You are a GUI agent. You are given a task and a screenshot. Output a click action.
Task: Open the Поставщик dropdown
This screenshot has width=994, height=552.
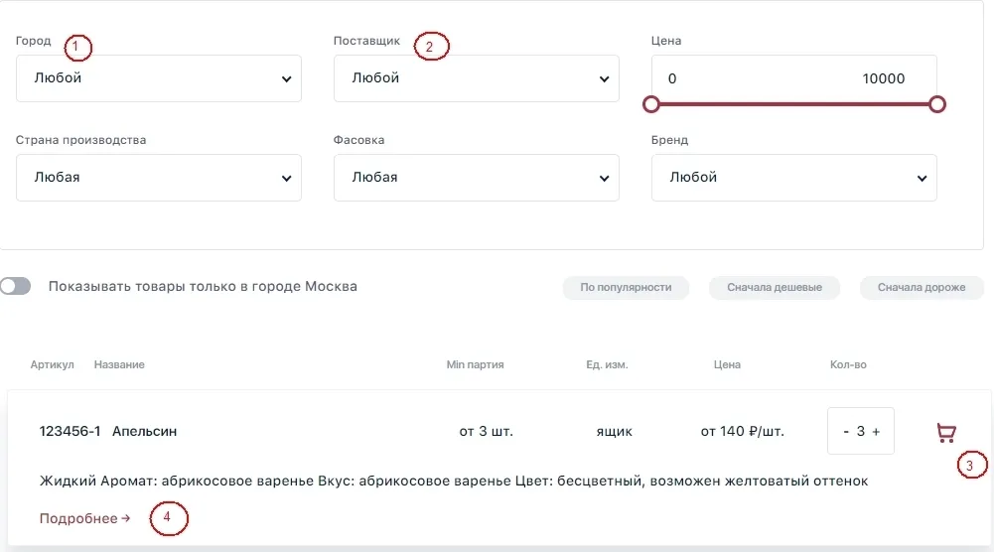pyautogui.click(x=476, y=78)
